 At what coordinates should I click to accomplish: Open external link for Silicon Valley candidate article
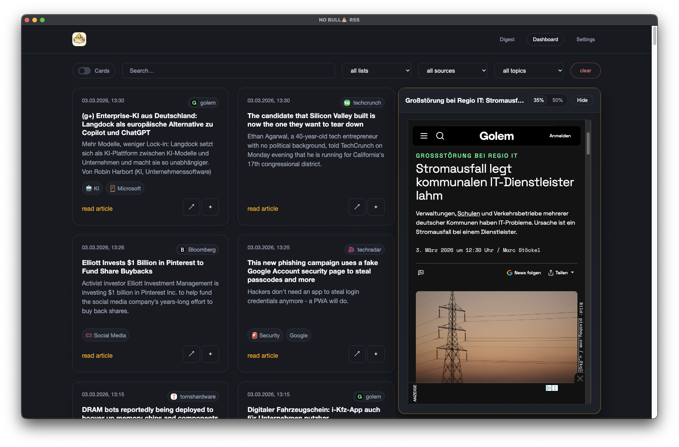357,207
